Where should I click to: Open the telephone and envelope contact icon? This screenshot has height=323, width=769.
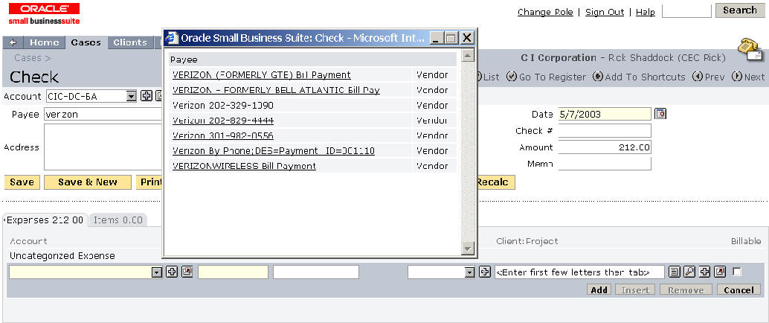750,49
